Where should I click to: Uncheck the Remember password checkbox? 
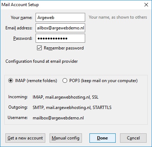(x=39, y=48)
